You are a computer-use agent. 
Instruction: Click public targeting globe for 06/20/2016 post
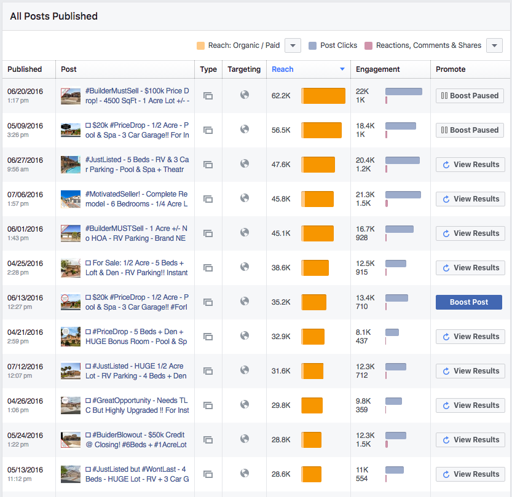[245, 95]
